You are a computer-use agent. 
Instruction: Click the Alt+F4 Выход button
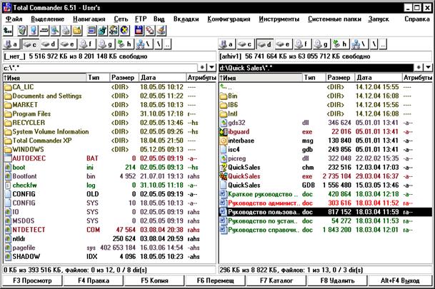400,280
